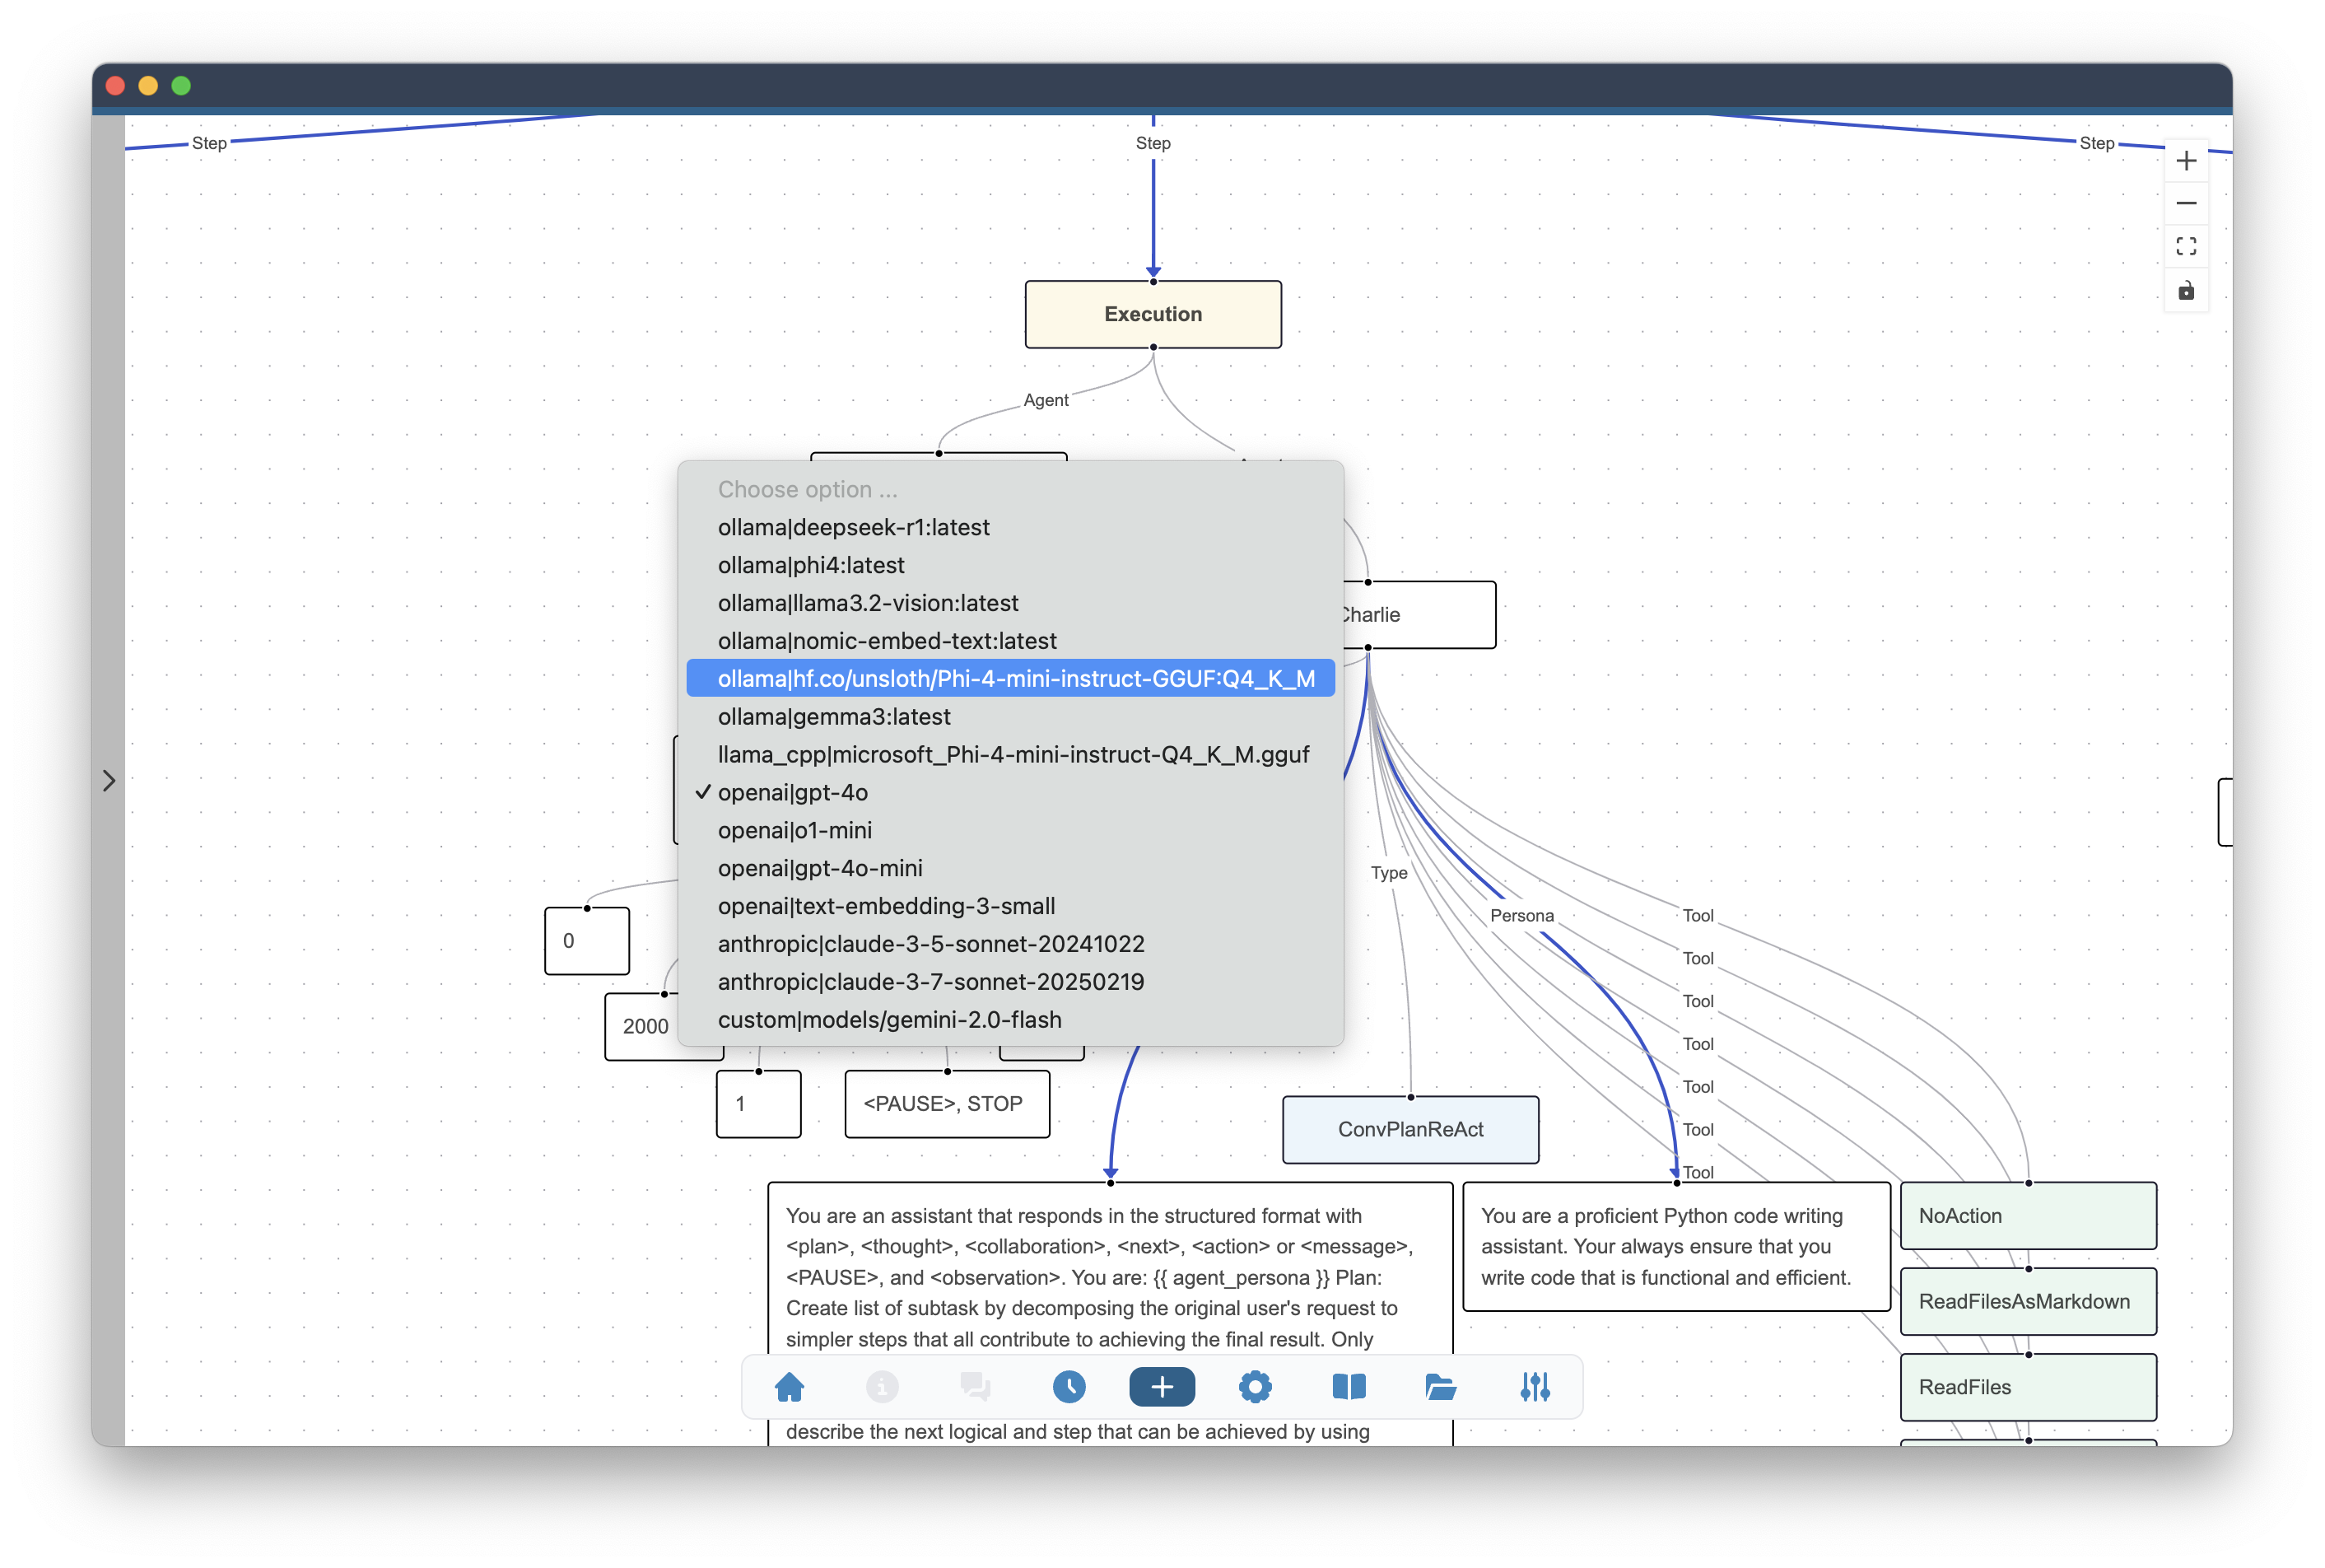Choose custom|models/gemini-2.0-flash
Viewport: 2325px width, 1568px height.
click(1009, 1020)
